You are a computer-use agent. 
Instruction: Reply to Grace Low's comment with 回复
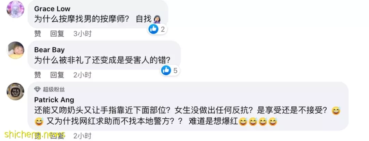(57, 34)
